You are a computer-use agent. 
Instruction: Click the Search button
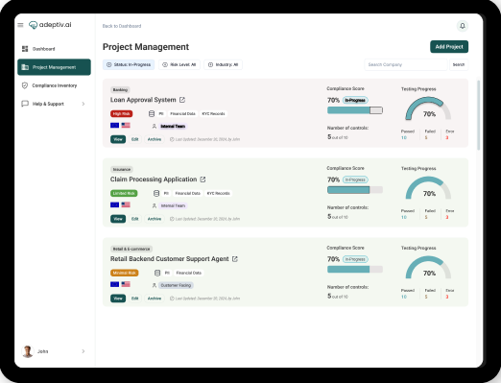coord(459,64)
